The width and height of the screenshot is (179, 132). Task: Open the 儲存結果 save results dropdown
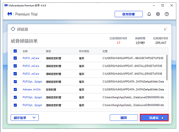pos(25,118)
